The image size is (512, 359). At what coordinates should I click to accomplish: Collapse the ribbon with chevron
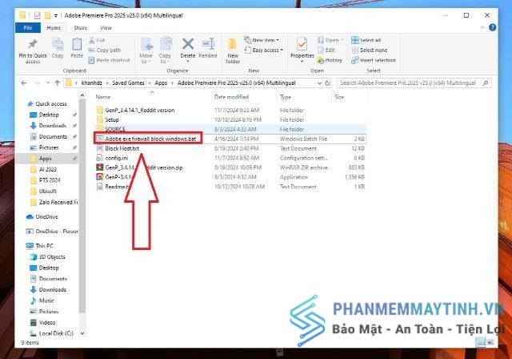[x=482, y=28]
